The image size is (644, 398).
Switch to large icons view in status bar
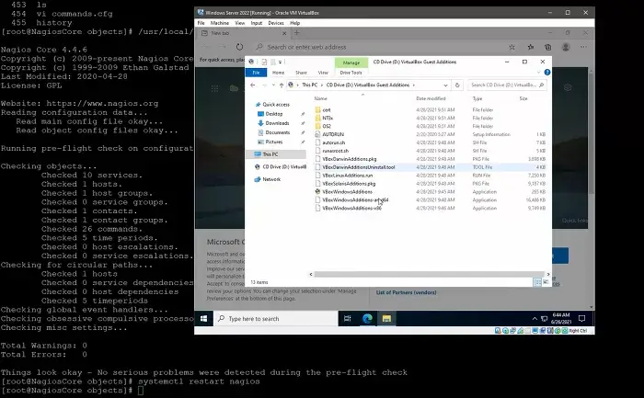coord(546,282)
